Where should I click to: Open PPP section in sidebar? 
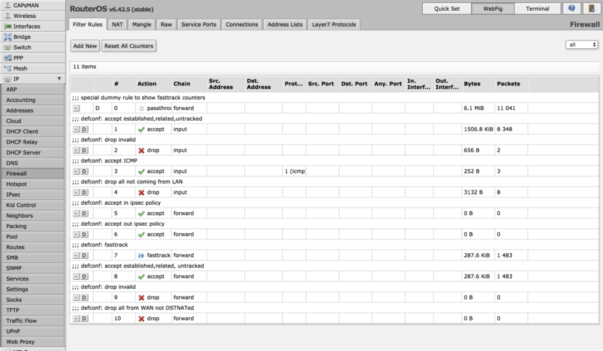coord(33,58)
